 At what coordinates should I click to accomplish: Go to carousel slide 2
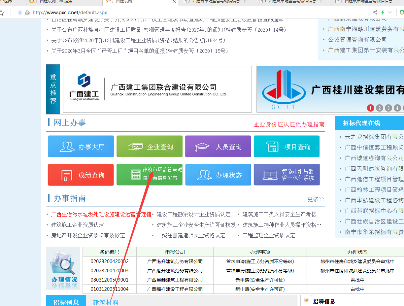pos(380,108)
